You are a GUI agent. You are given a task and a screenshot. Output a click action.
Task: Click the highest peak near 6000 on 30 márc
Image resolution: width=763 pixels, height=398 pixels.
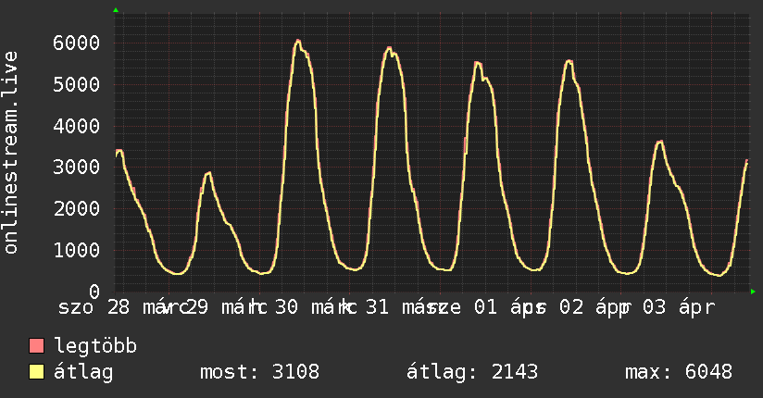(x=297, y=41)
